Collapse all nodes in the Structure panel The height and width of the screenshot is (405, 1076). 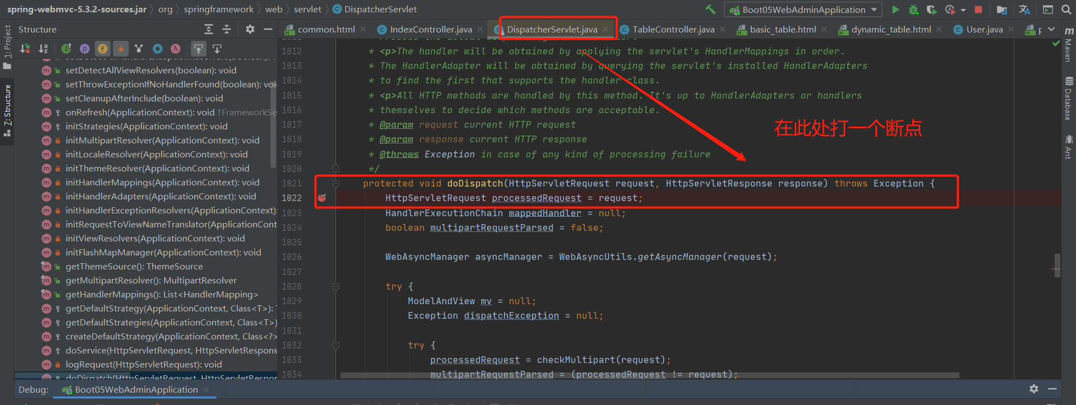click(227, 29)
